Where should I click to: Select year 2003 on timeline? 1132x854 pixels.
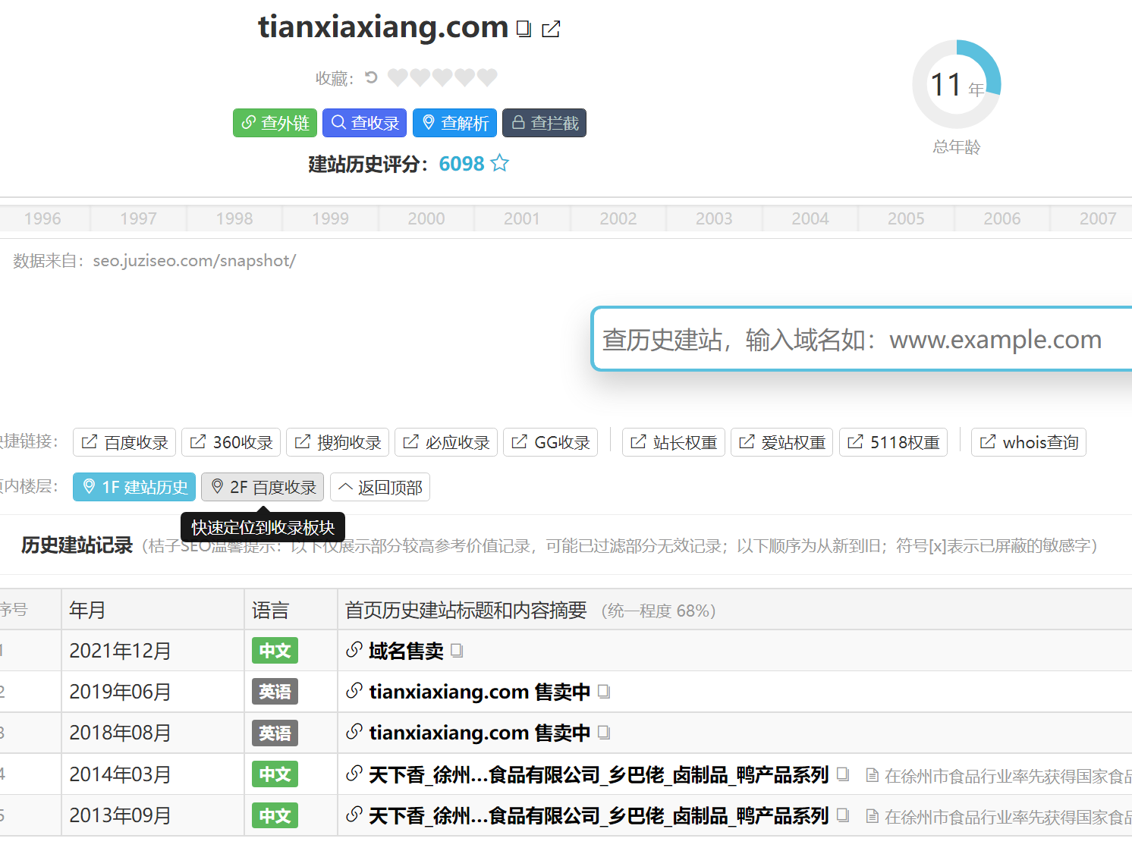click(714, 218)
